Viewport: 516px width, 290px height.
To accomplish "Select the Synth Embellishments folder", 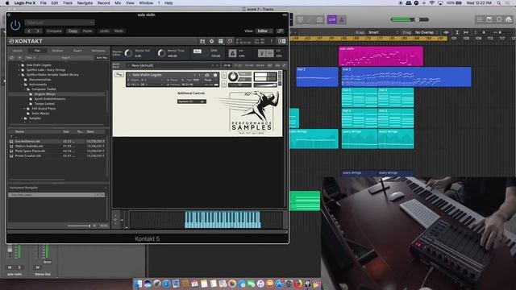I will 50,98.
